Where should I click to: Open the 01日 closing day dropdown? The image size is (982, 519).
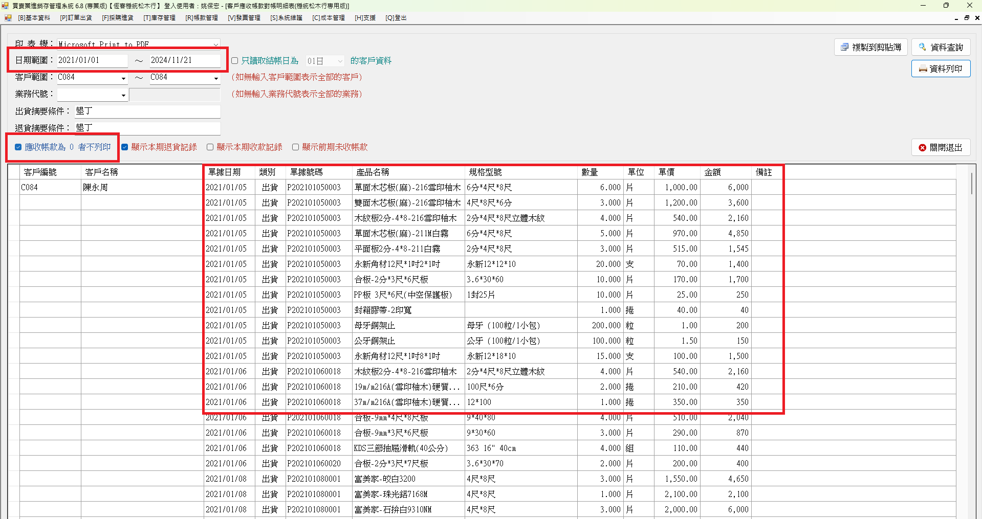[x=340, y=61]
